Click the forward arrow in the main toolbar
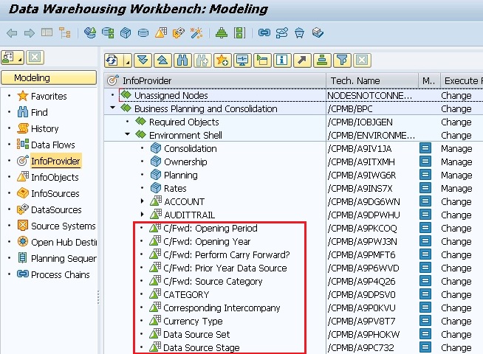This screenshot has height=354, width=483. pyautogui.click(x=30, y=32)
